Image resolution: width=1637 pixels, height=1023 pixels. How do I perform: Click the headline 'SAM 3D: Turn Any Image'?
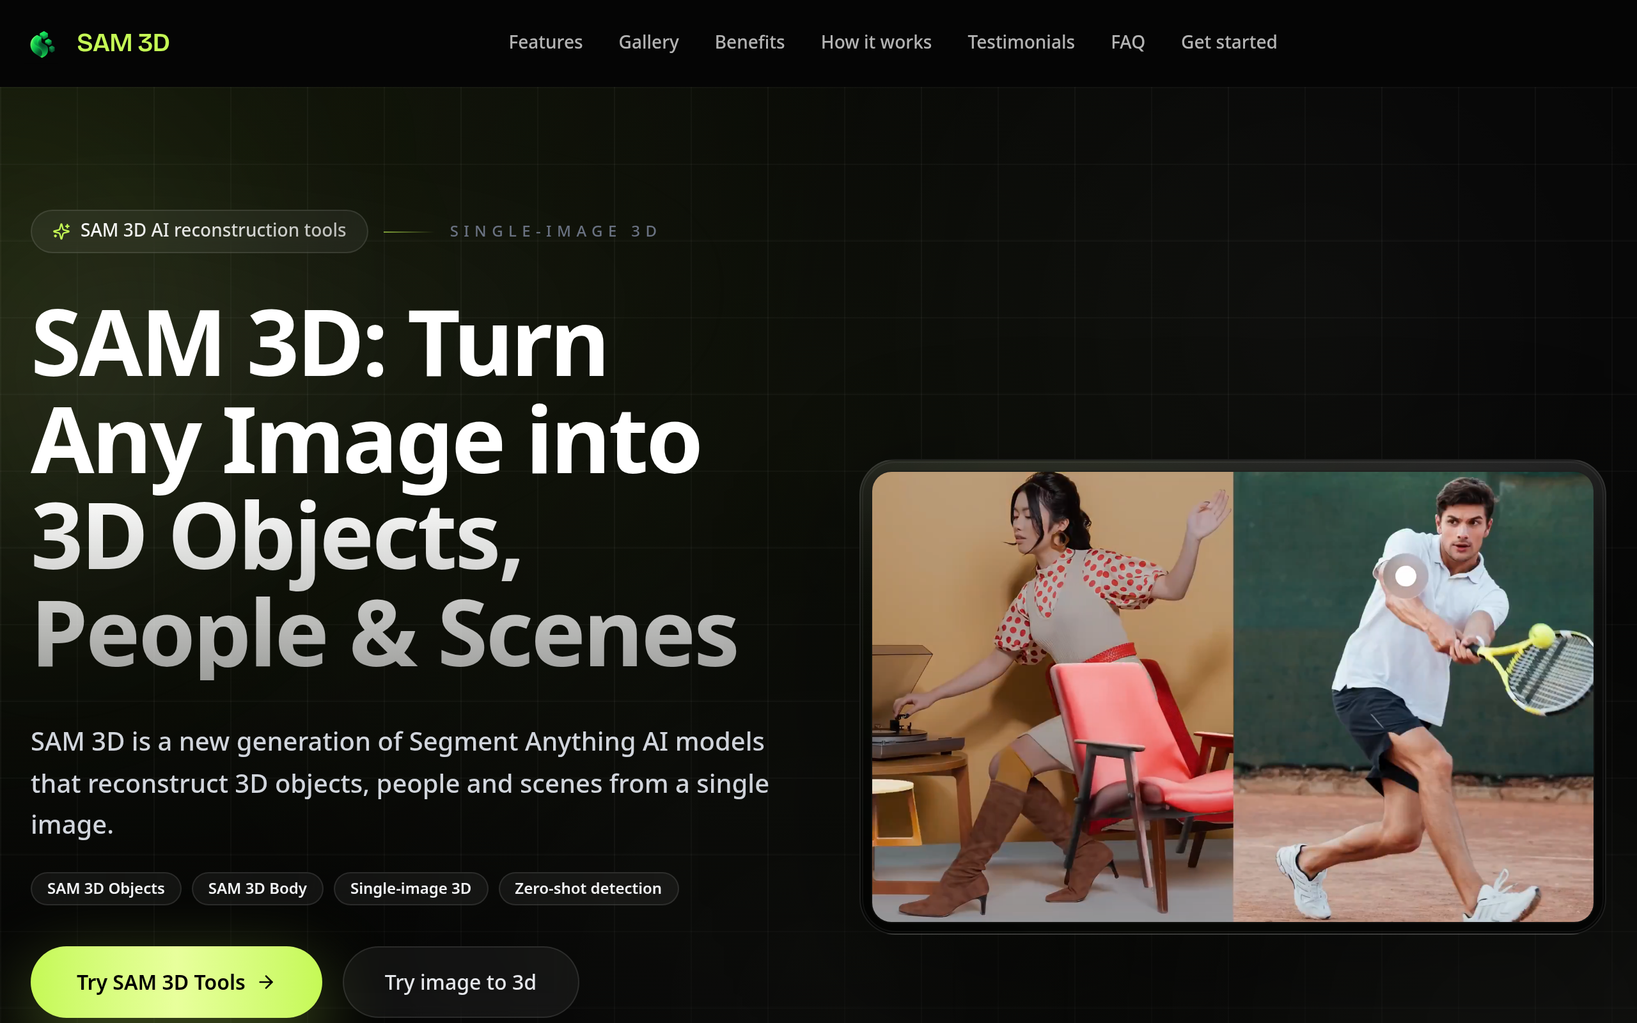coord(385,487)
